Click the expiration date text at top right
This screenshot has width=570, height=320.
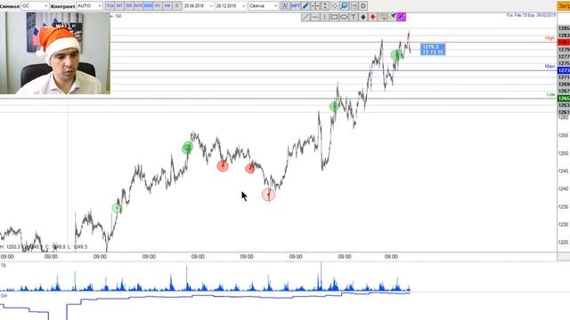[531, 15]
